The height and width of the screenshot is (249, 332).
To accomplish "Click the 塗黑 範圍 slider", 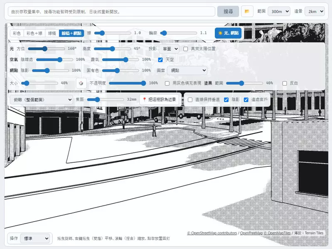I will (245, 83).
